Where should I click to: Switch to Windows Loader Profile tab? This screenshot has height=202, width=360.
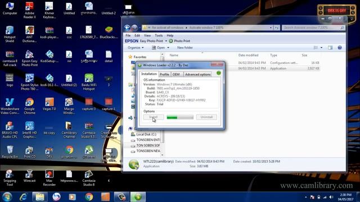pyautogui.click(x=164, y=75)
